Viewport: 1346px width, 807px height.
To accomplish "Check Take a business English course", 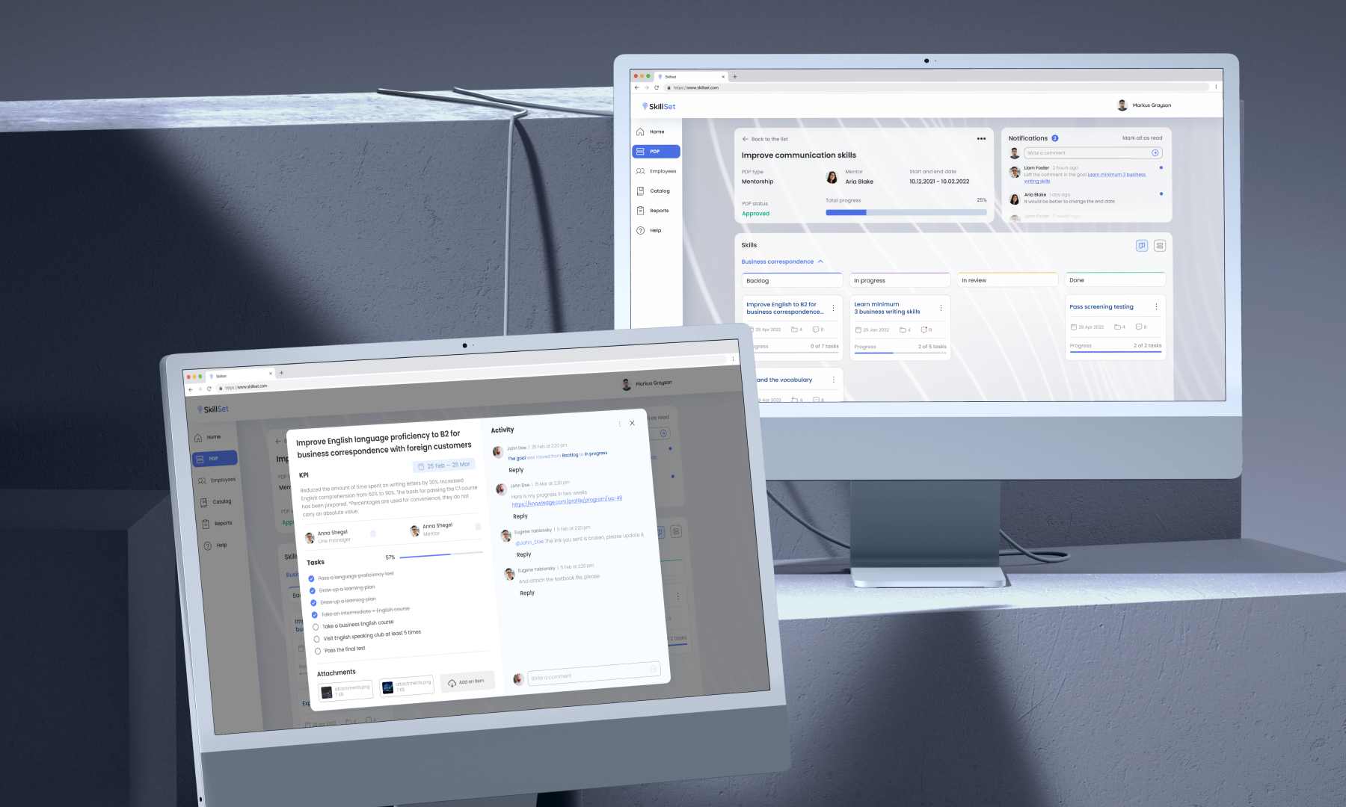I will click(316, 627).
